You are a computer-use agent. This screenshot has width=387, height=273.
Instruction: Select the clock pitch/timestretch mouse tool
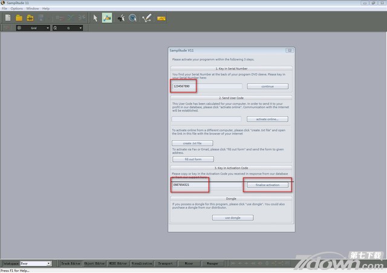[133, 18]
